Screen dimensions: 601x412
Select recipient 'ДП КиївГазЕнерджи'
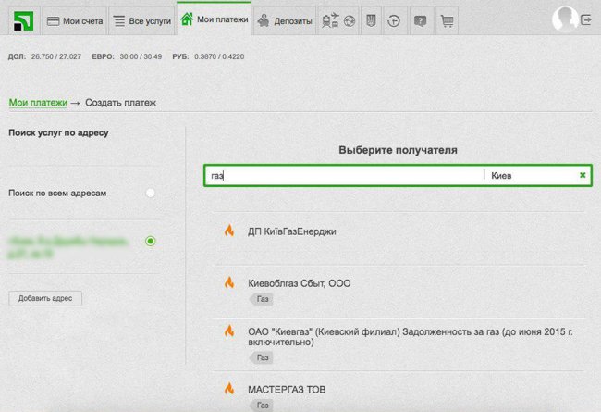click(291, 231)
